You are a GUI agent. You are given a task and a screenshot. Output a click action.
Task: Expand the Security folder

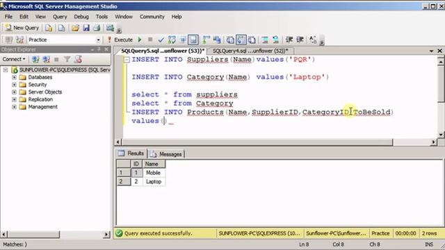click(14, 85)
